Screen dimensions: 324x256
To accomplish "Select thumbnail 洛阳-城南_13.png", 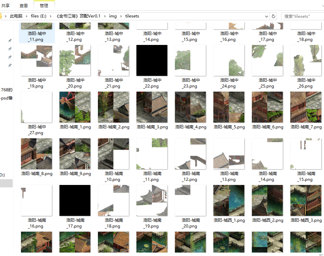I will pyautogui.click(x=229, y=154).
